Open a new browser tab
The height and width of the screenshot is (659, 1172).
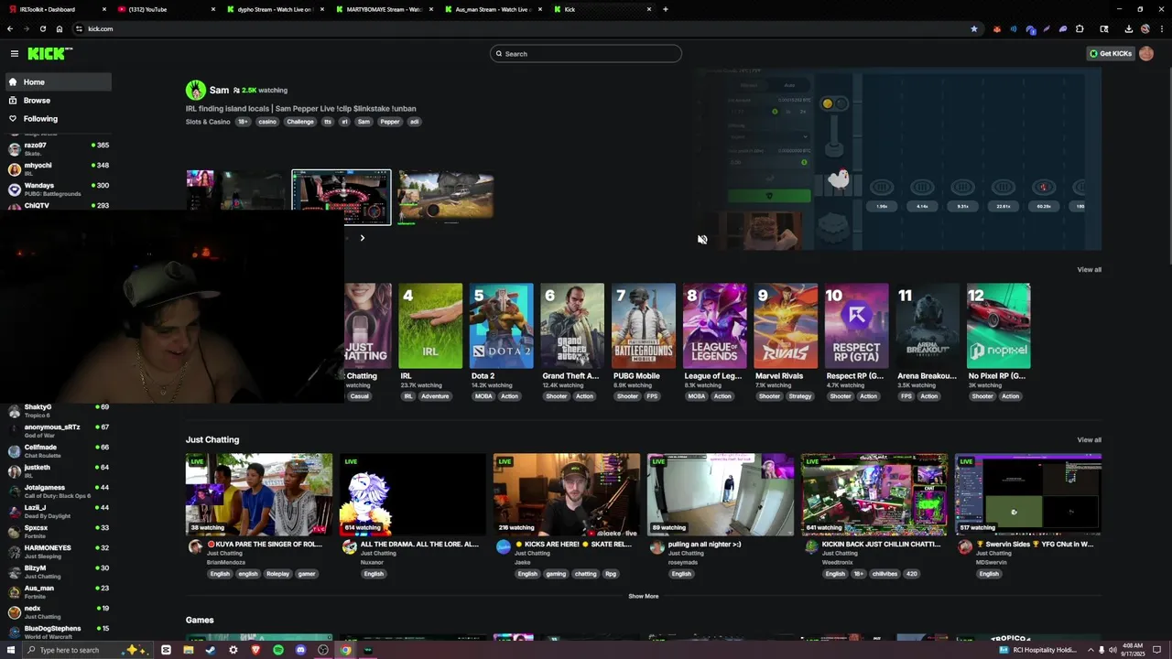coord(666,9)
